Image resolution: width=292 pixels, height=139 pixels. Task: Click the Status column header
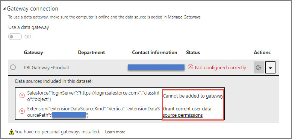tap(193, 53)
